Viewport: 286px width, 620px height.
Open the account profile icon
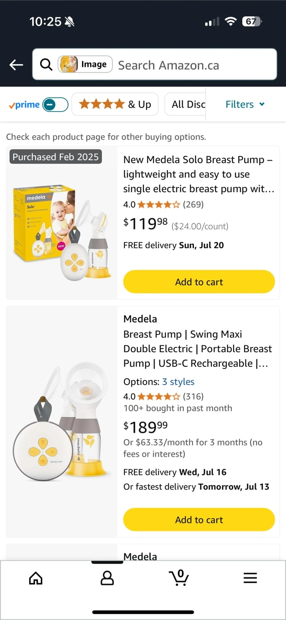click(107, 578)
